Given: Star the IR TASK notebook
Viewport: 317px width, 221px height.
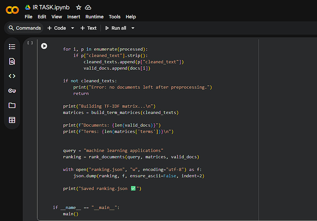Looking at the screenshot, I should [x=78, y=7].
